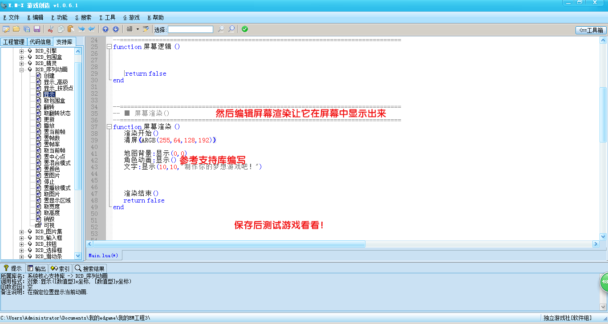Click the scissors cut icon

[x=50, y=29]
